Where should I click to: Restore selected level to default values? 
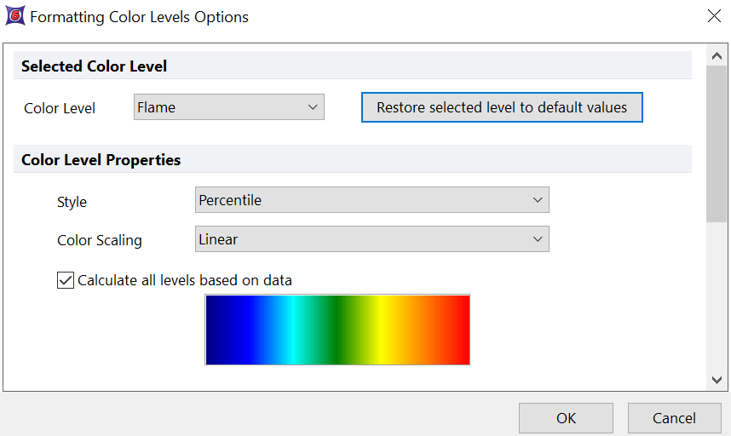[501, 107]
